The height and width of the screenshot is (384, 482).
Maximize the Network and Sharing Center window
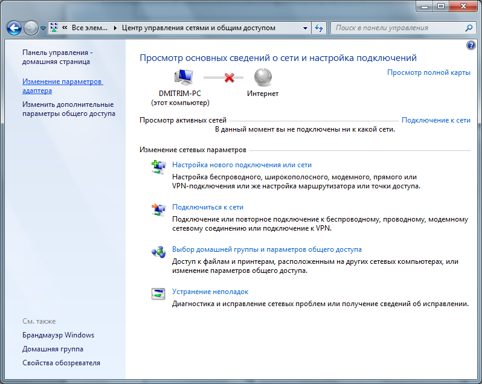[441, 6]
